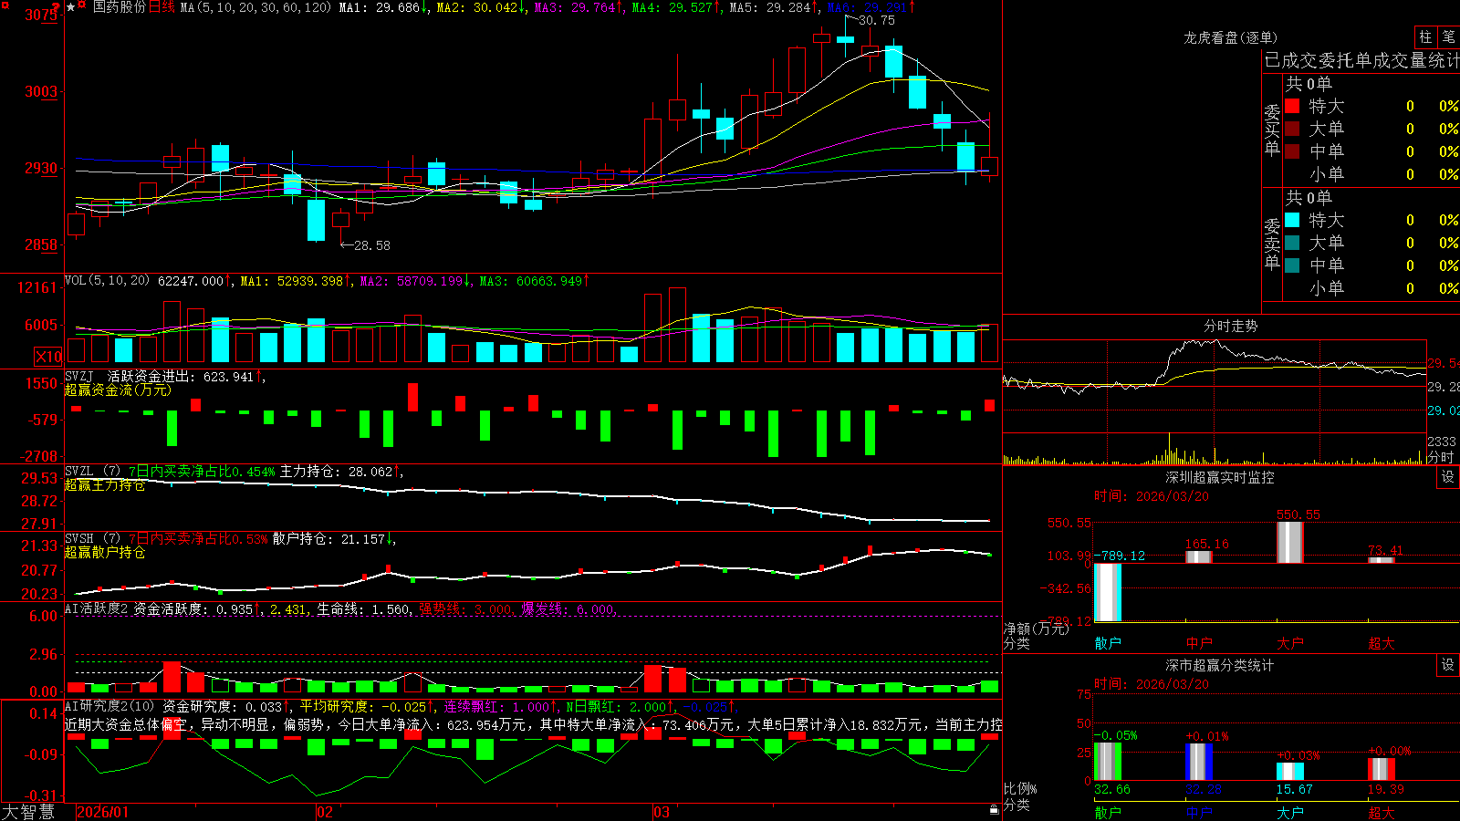
Task: Click the 已成交委托单成交量统计 heading
Action: 1361,60
